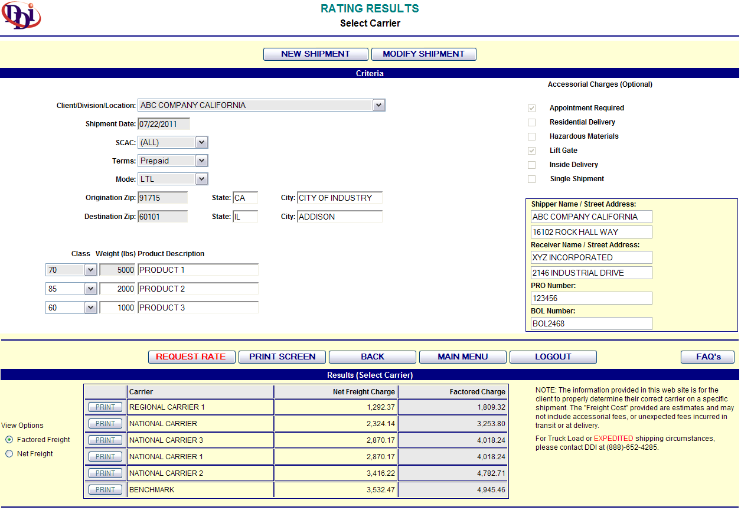Open the Client/Division/Location dropdown

(x=262, y=105)
